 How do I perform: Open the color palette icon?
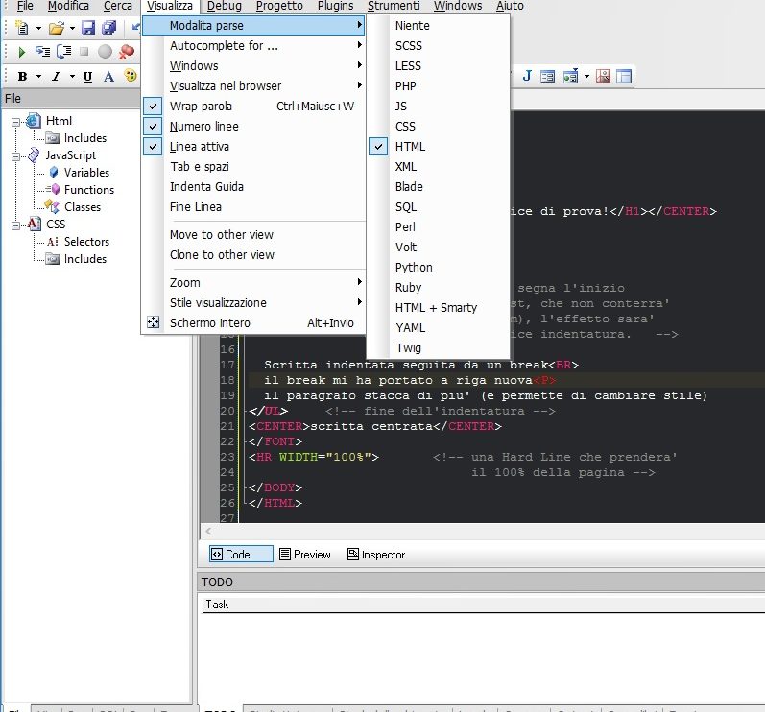click(x=131, y=77)
